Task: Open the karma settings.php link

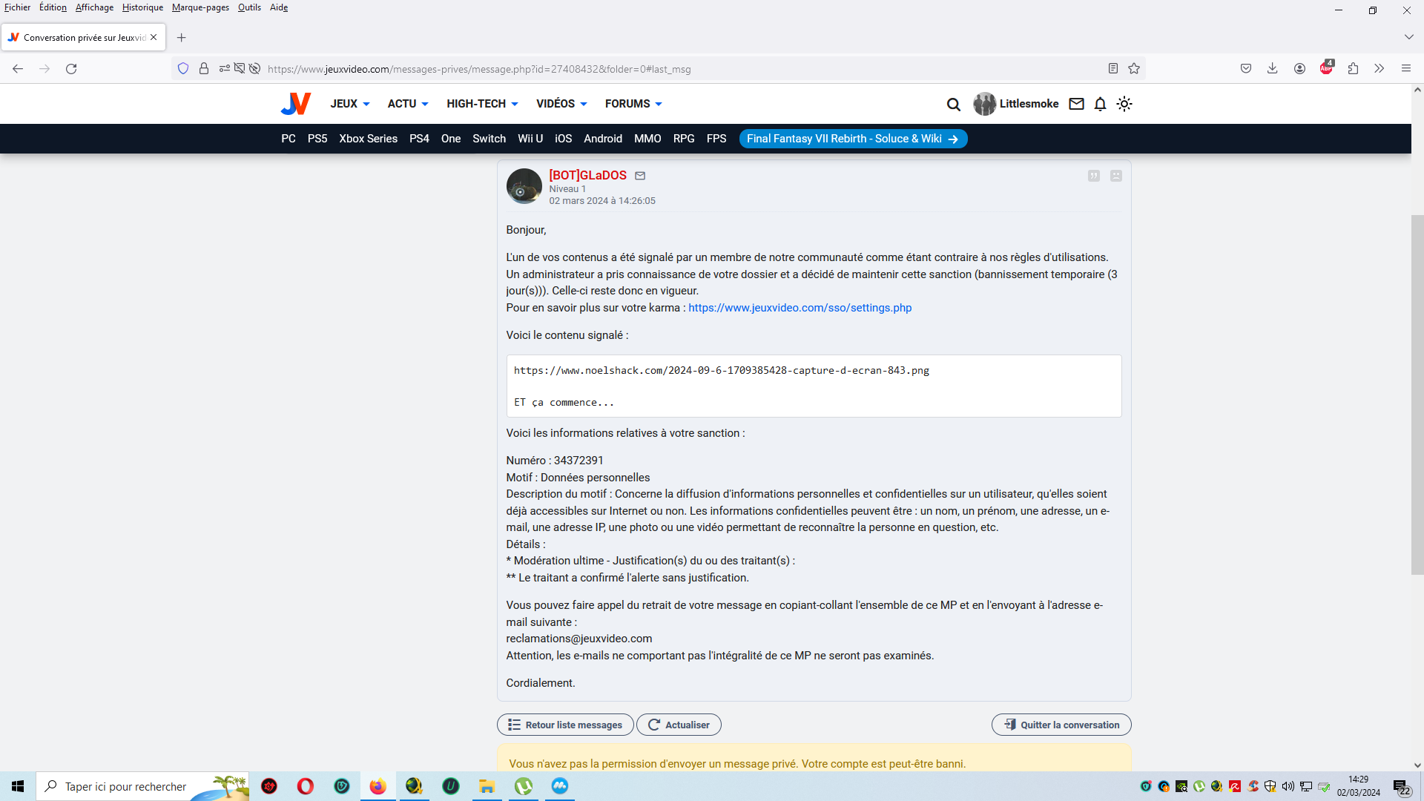Action: (800, 308)
